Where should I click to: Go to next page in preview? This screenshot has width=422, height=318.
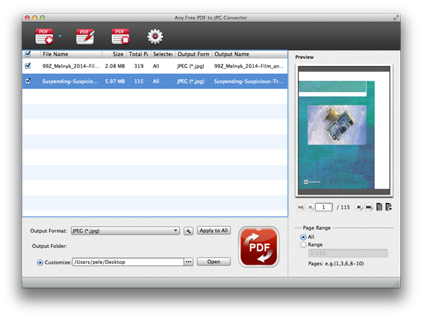coord(359,207)
